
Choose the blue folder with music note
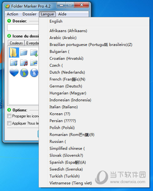click(24, 63)
